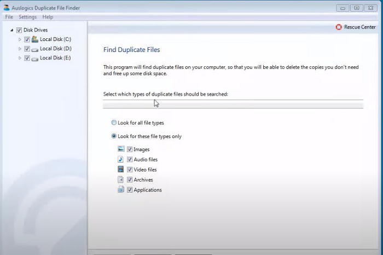Image resolution: width=383 pixels, height=255 pixels.
Task: Click the Applications label text
Action: click(x=148, y=190)
